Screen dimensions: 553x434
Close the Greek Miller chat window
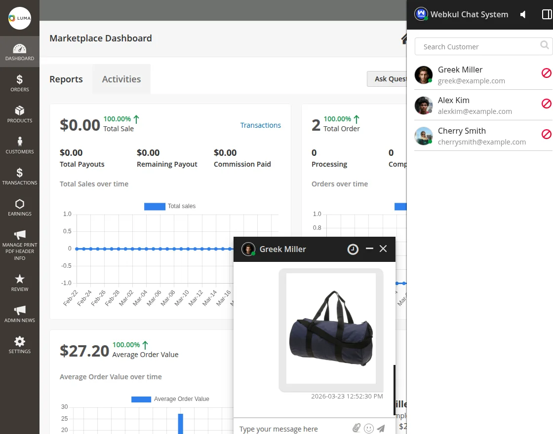(383, 249)
